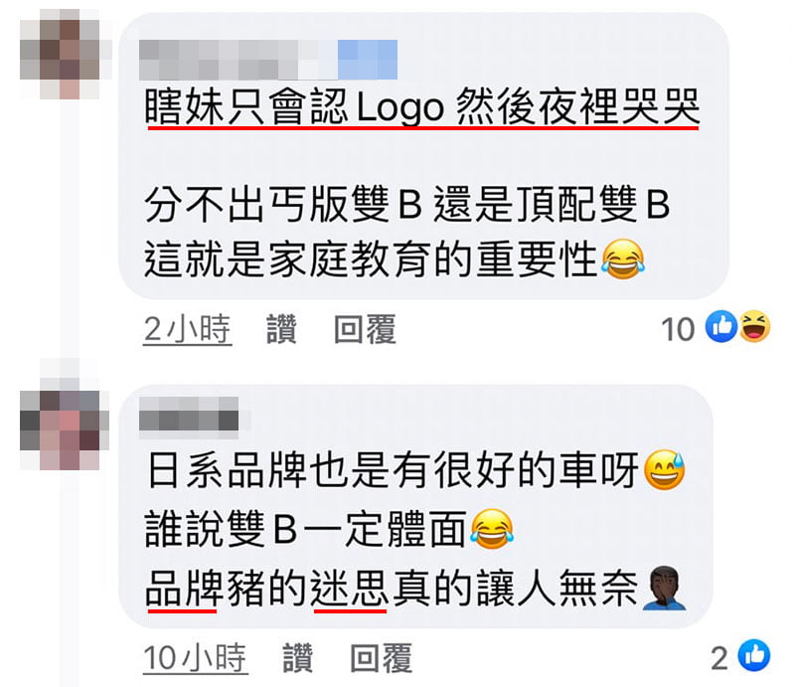795x687 pixels.
Task: Click the thumbs-up reaction icon beside 2
Action: click(754, 655)
